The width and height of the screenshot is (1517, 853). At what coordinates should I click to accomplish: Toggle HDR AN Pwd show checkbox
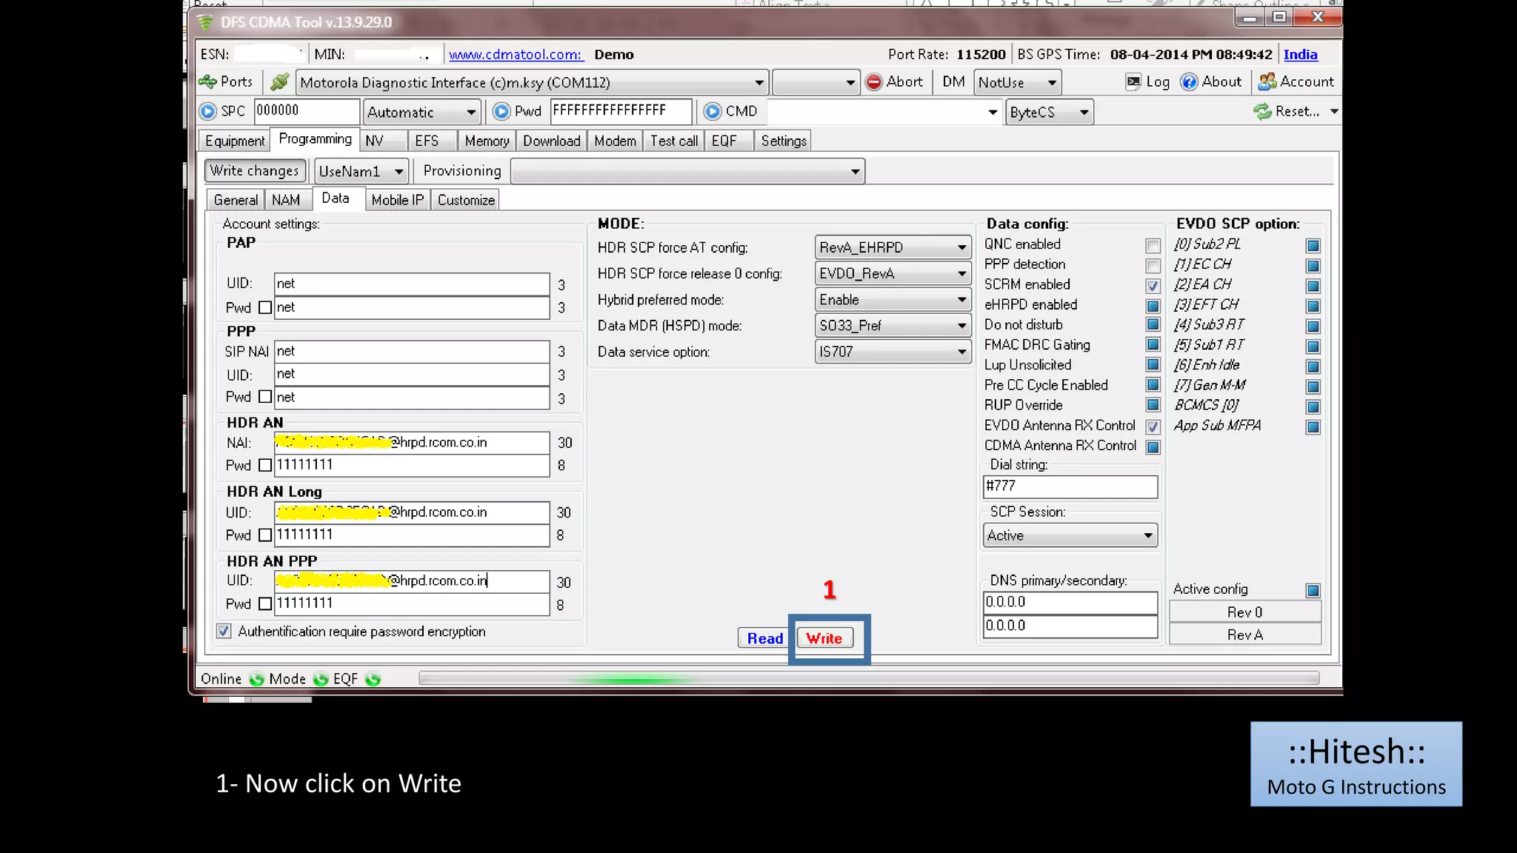coord(265,466)
